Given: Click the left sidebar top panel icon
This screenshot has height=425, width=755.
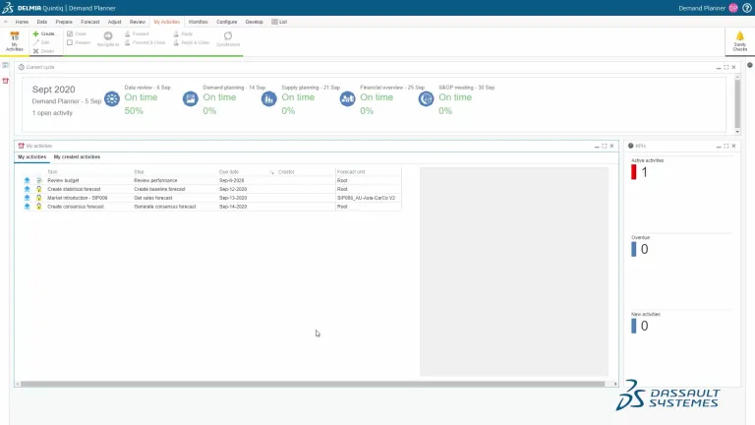Looking at the screenshot, I should pos(5,65).
